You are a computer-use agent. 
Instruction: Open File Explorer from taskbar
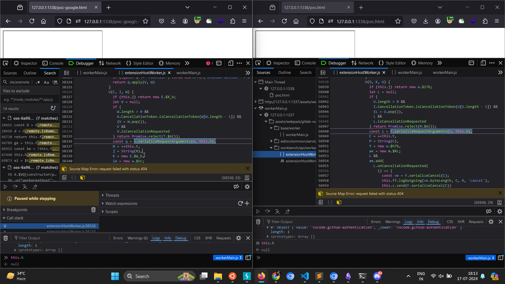[x=218, y=276]
